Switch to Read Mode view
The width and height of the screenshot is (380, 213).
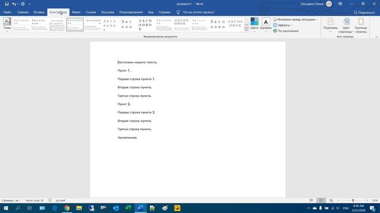coord(311,201)
